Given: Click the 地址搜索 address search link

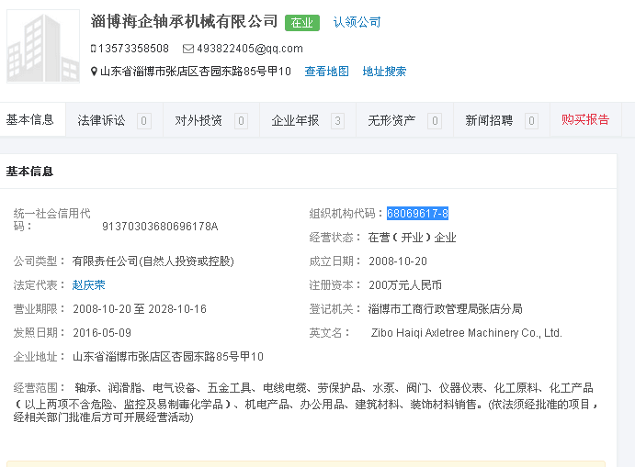Looking at the screenshot, I should (384, 72).
